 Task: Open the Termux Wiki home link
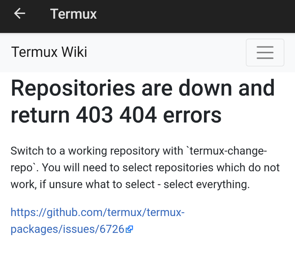tap(49, 52)
